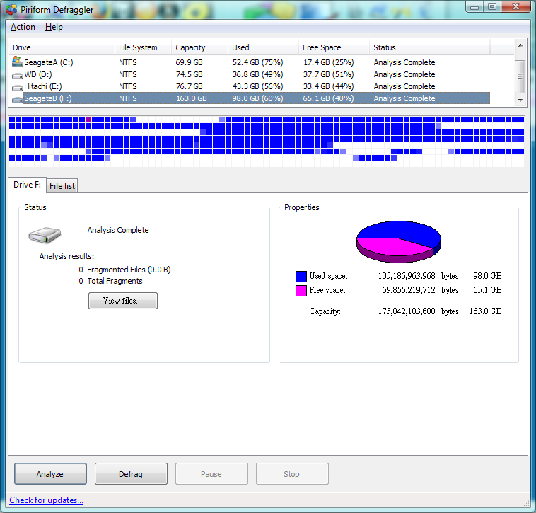Sort by the Drive column header

pos(62,47)
